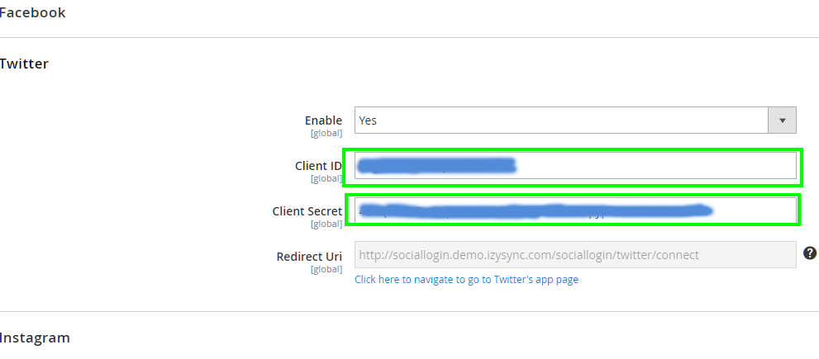The height and width of the screenshot is (359, 819).
Task: Click the Redirect Uri field label
Action: point(309,257)
